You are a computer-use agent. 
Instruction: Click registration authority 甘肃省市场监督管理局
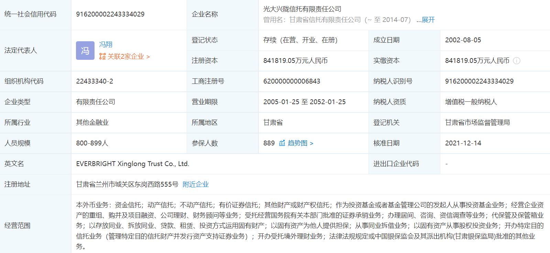pos(477,122)
